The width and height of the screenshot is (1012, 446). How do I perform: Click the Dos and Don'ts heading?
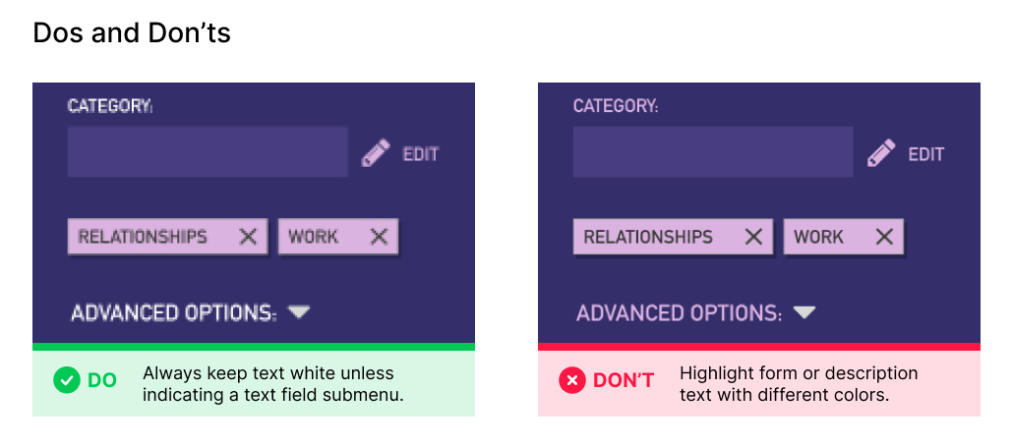tap(132, 33)
